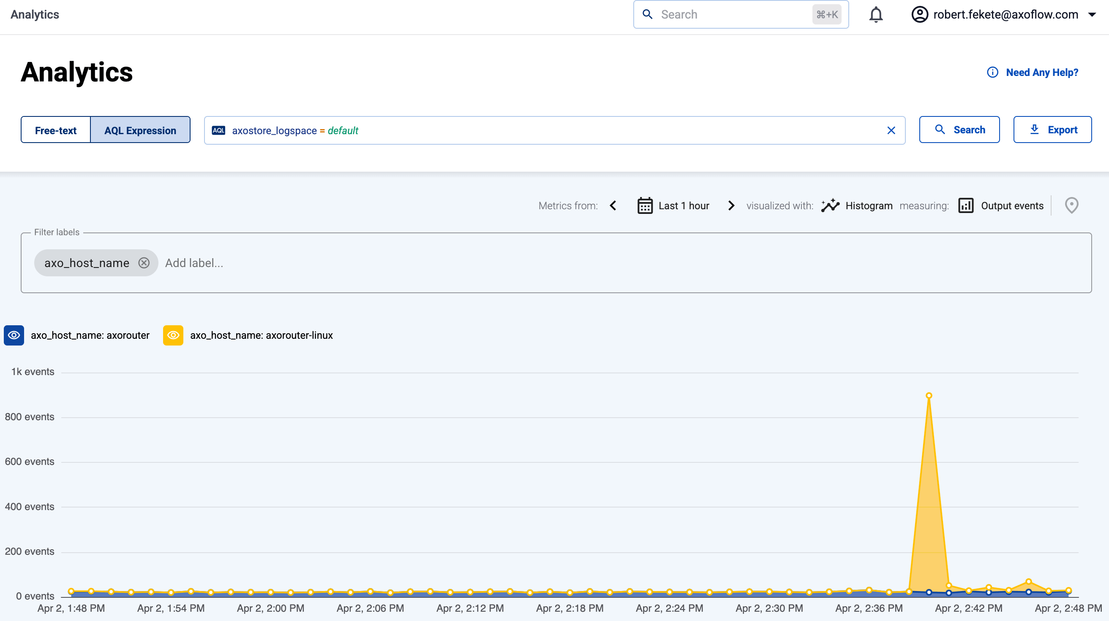This screenshot has height=621, width=1109.
Task: Click the Histogram visualization icon
Action: [830, 205]
